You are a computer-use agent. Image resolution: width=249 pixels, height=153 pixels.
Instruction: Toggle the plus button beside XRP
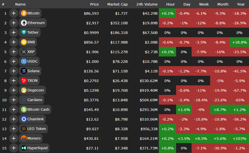(x=13, y=52)
